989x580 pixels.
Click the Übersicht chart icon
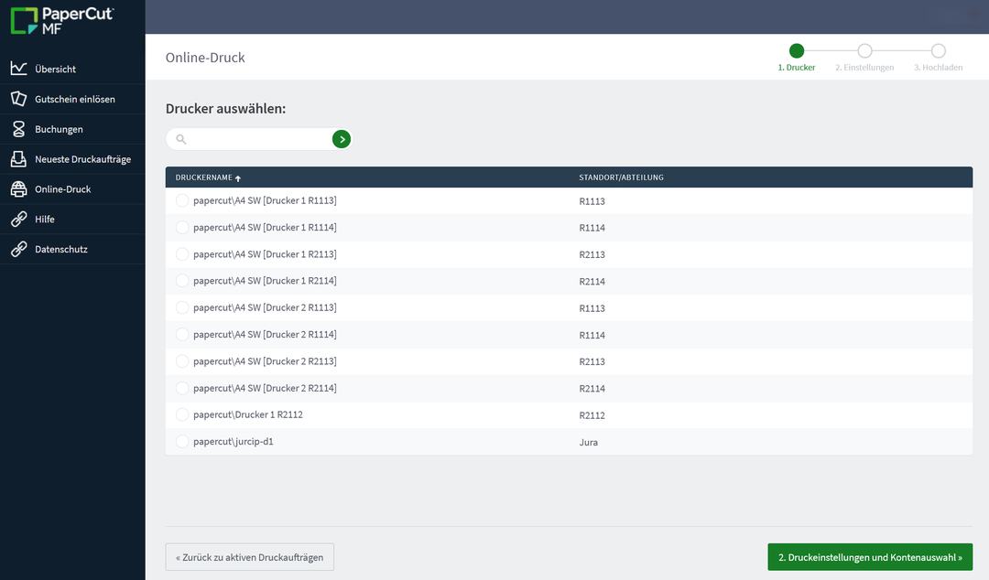click(19, 68)
